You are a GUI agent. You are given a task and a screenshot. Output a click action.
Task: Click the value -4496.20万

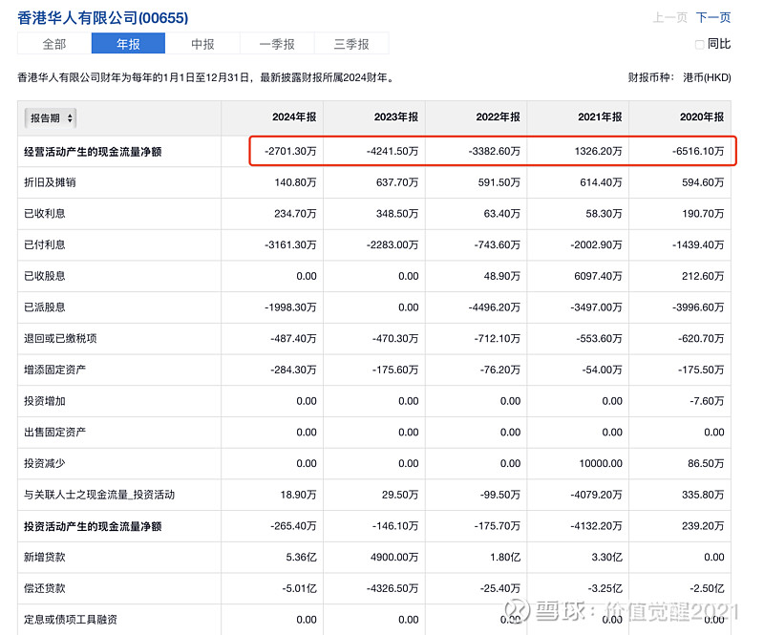click(x=494, y=307)
